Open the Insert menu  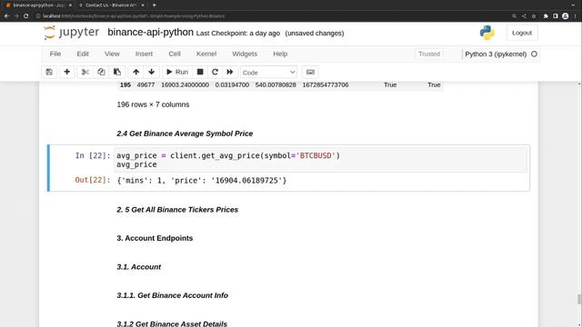pos(144,54)
